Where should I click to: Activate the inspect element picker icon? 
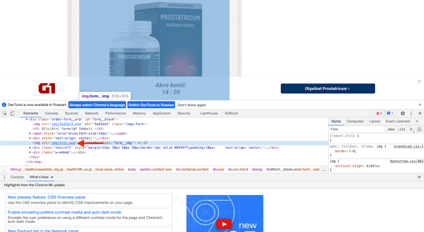tap(5, 113)
